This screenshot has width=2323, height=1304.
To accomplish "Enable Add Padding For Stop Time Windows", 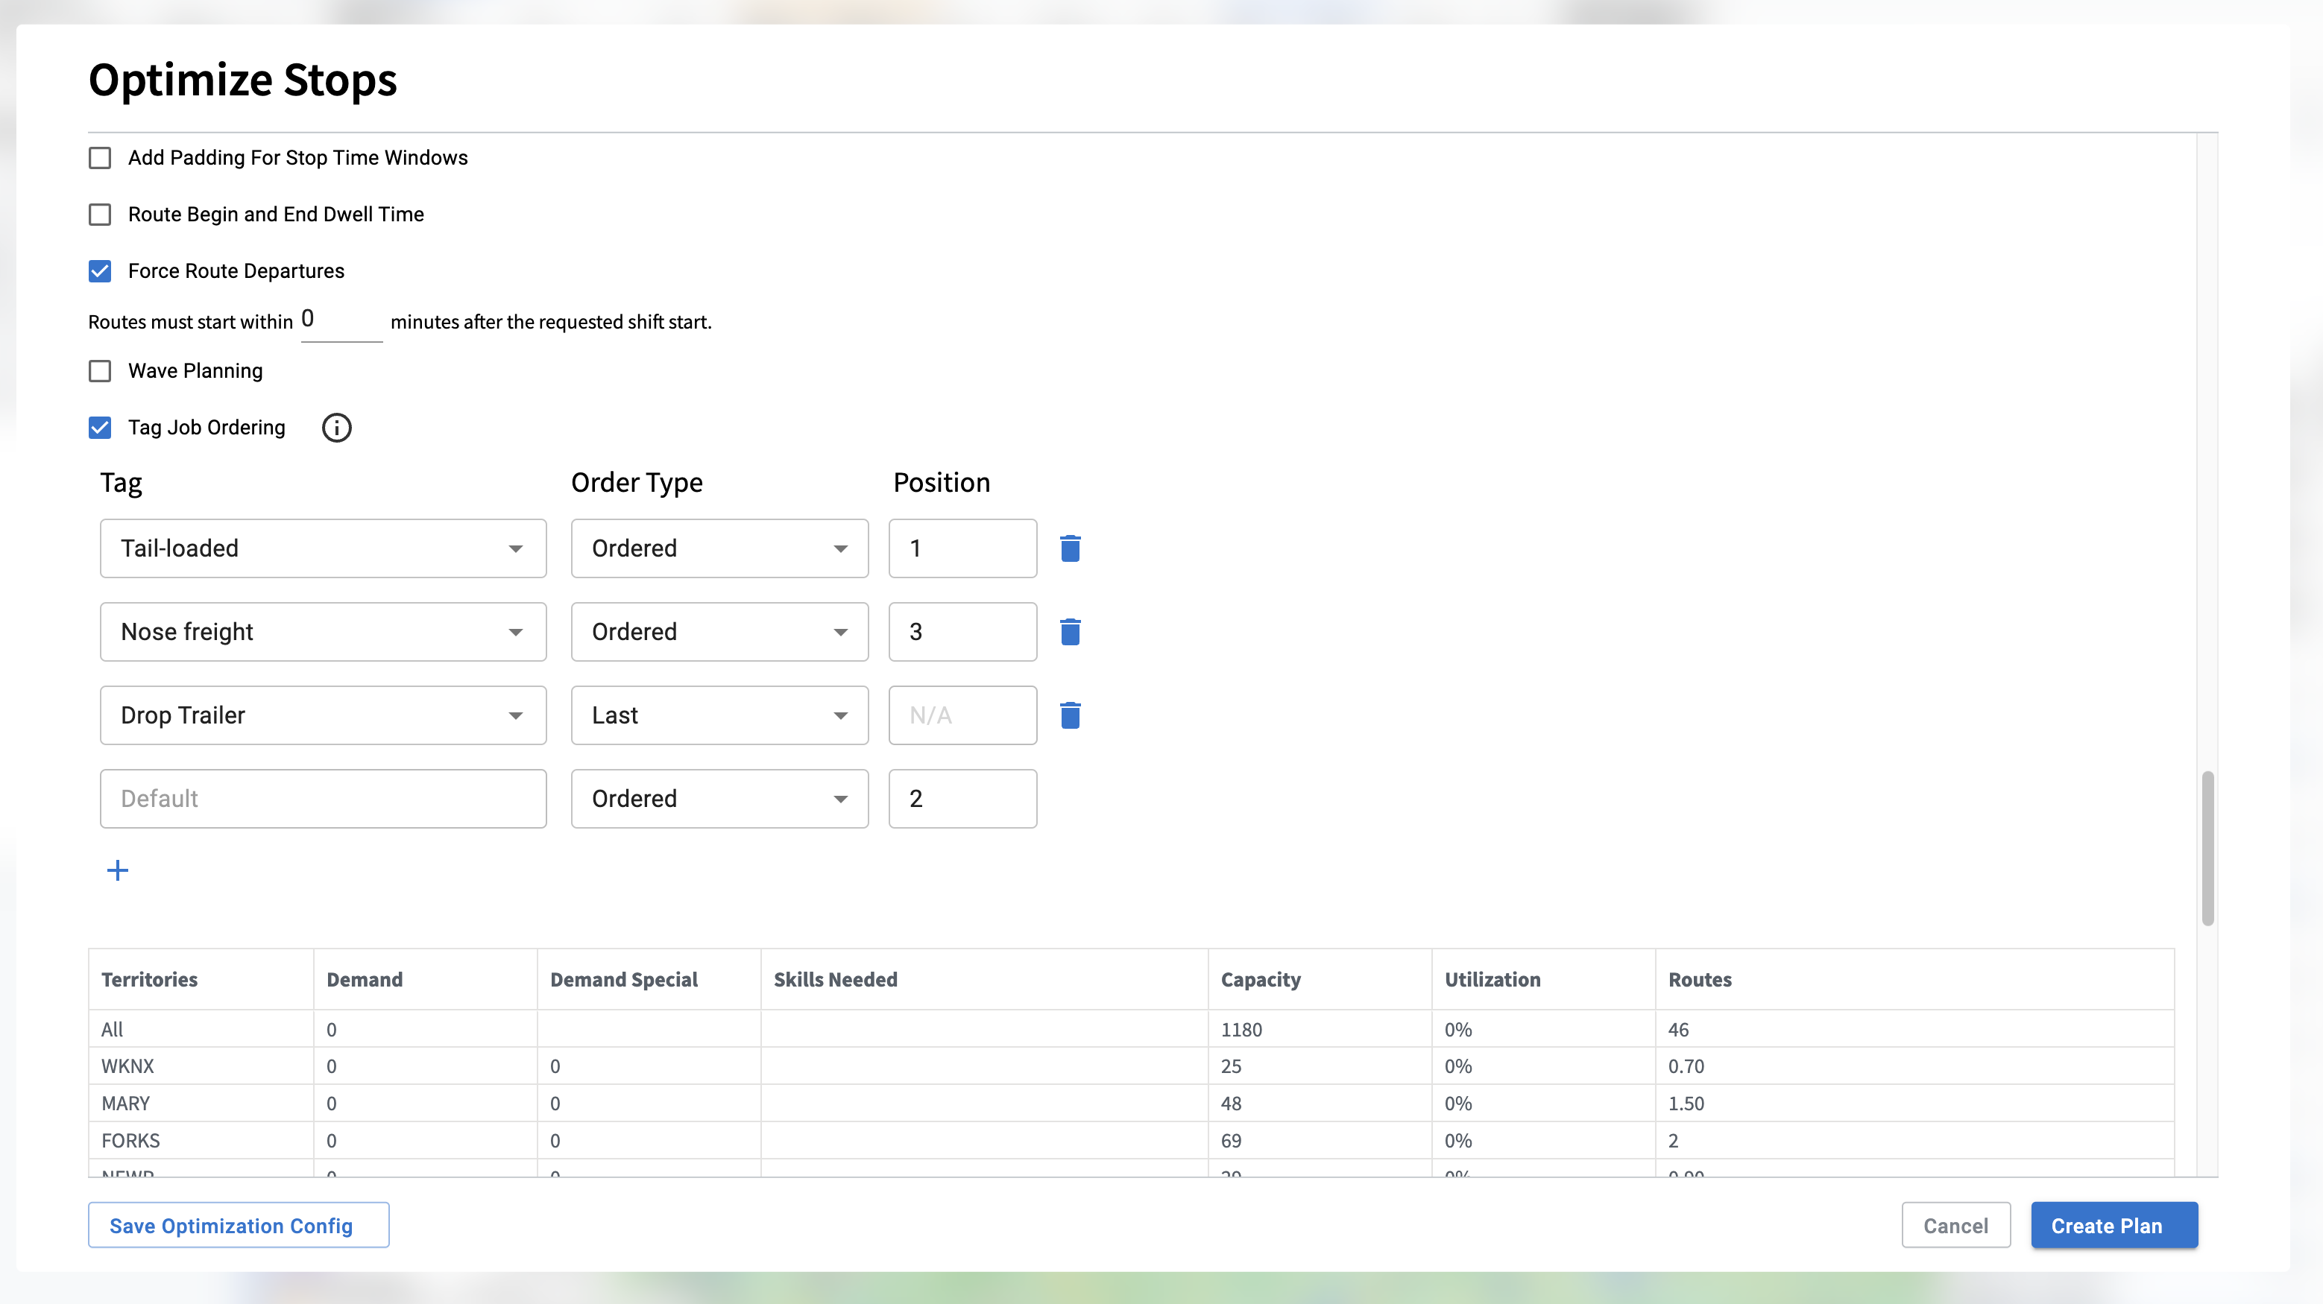I will 100,159.
